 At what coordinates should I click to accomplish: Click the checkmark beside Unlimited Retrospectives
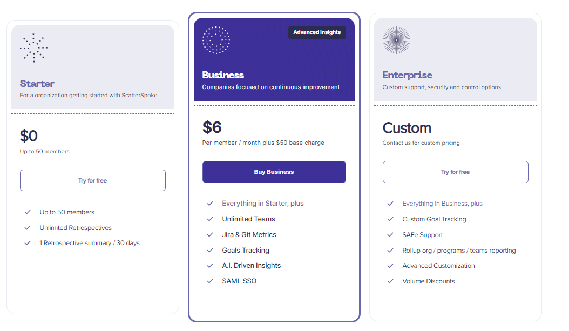pos(28,228)
